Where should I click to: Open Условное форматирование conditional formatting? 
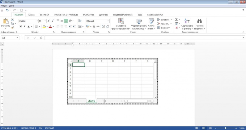[x=121, y=24]
